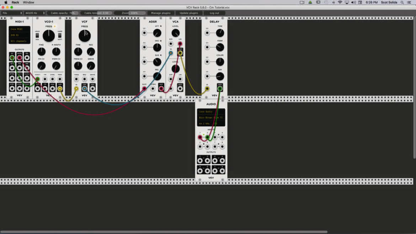Open the AUDIO module Core Audio driver selector
Screen dimensions: 416x234
pyautogui.click(x=211, y=112)
